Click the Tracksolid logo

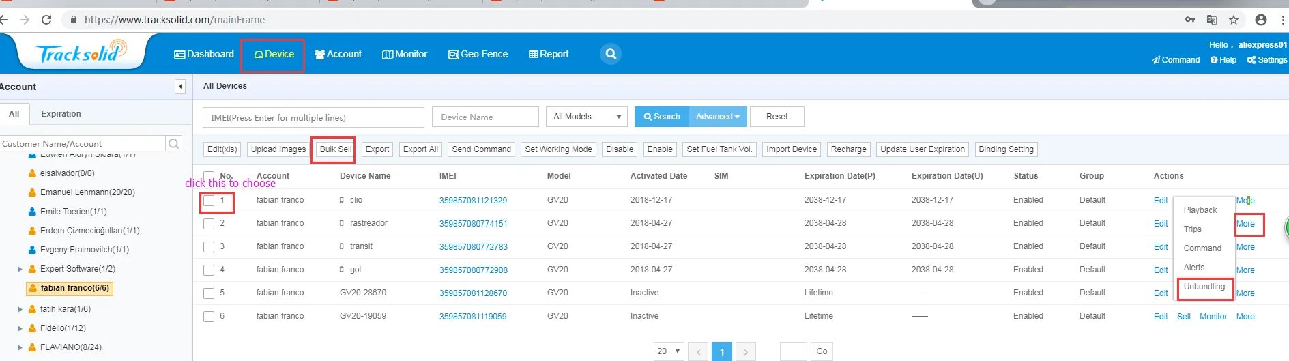click(81, 53)
